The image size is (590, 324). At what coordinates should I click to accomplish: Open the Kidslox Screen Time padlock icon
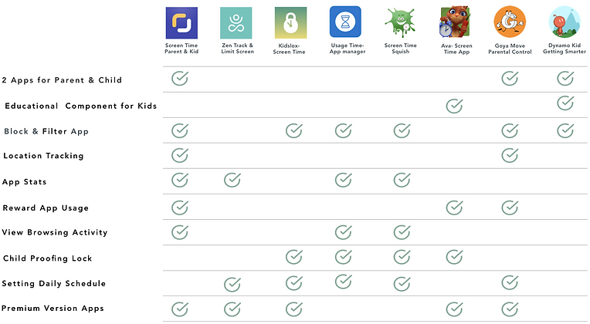click(290, 22)
